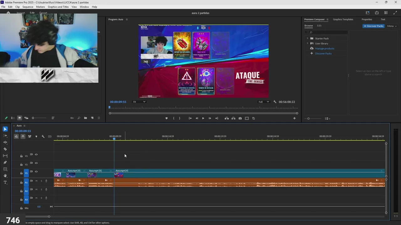401x225 pixels.
Task: Click the Lift button
Action: [x=227, y=118]
